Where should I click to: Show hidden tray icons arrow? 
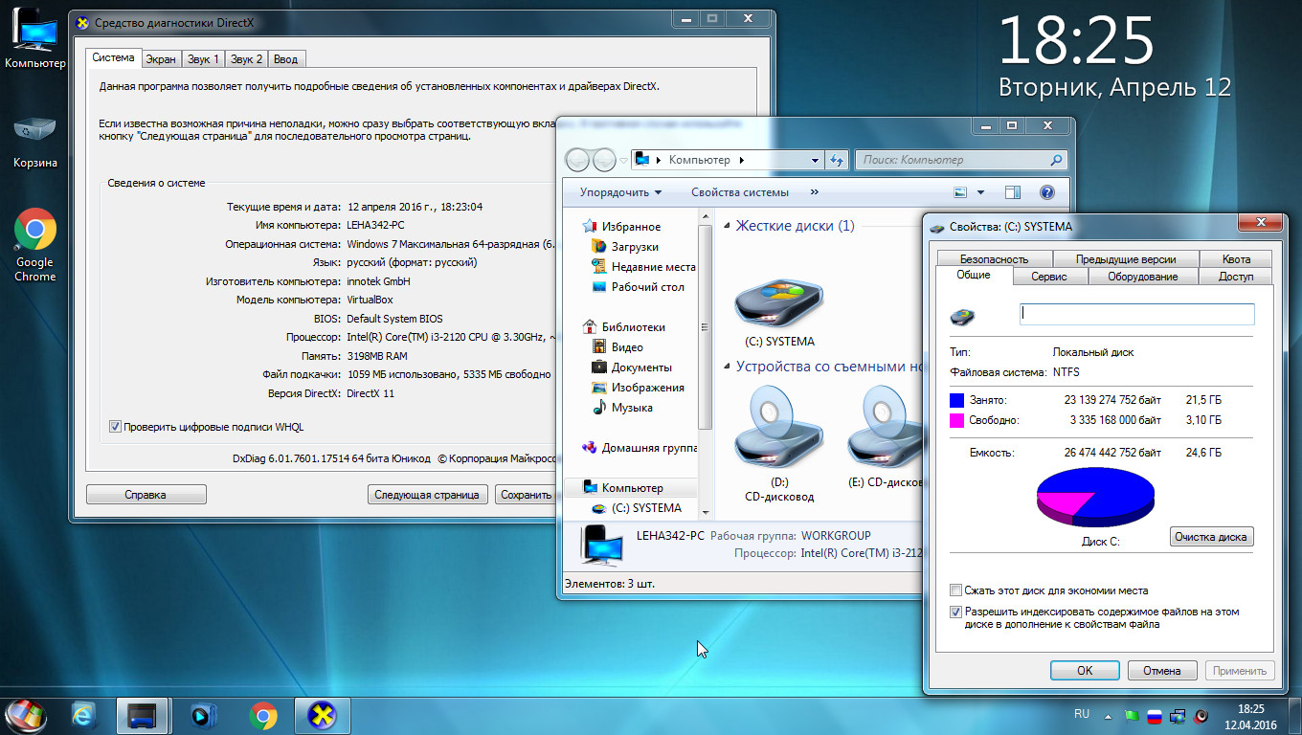click(1109, 715)
